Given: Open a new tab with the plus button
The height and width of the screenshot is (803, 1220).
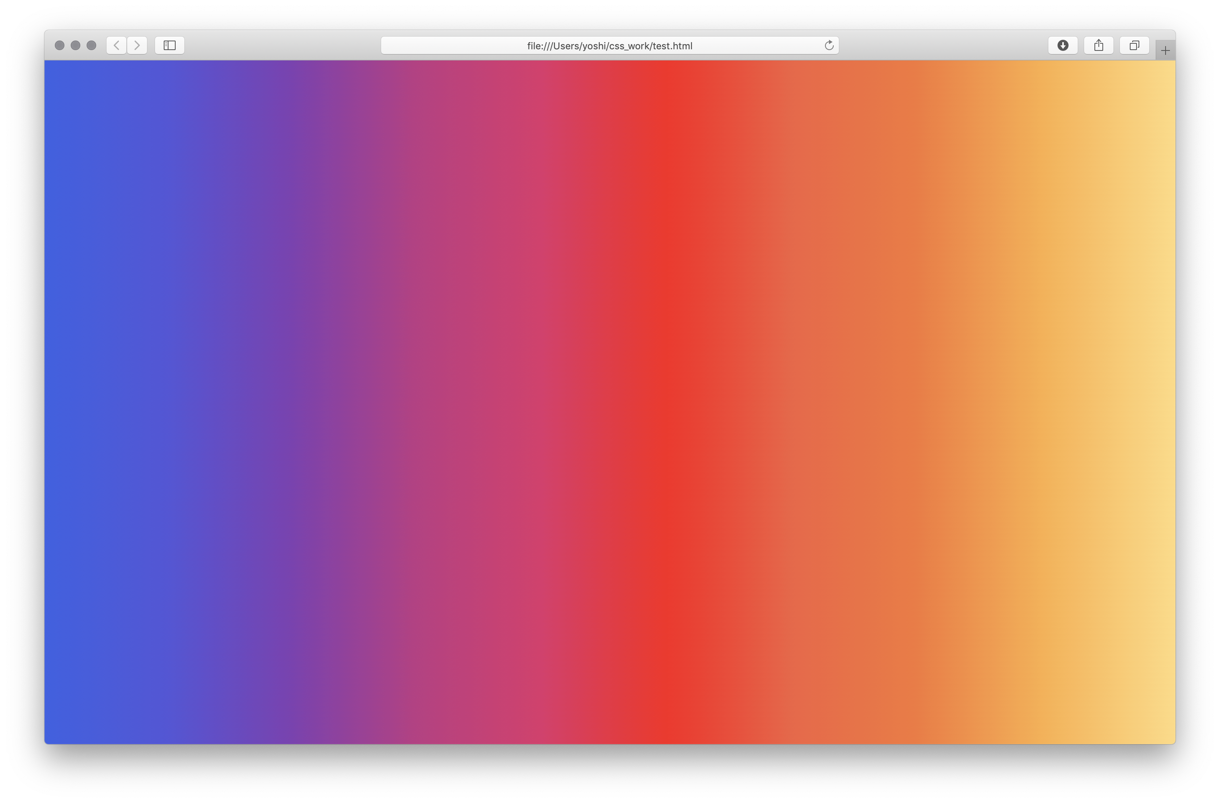Looking at the screenshot, I should (1165, 50).
